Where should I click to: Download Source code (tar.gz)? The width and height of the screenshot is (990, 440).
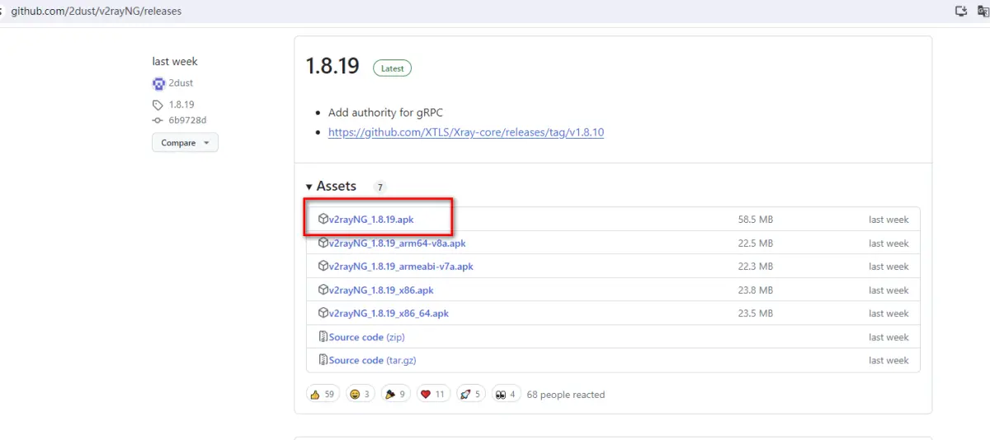pyautogui.click(x=373, y=361)
